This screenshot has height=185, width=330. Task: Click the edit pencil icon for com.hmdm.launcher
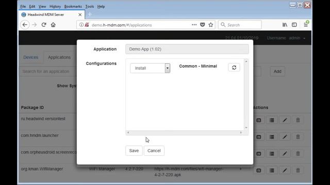[285, 137]
